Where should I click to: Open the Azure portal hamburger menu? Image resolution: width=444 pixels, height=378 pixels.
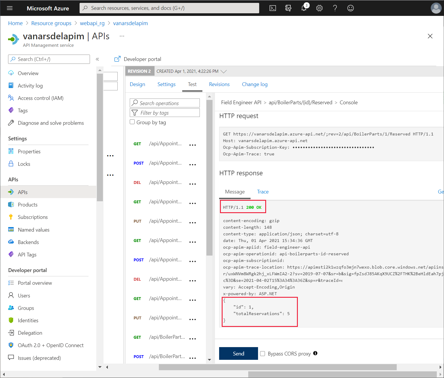click(10, 8)
